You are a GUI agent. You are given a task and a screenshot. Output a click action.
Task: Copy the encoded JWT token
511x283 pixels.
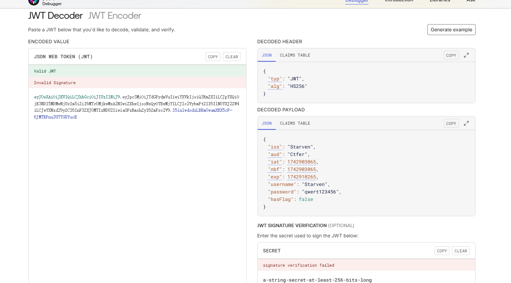coord(213,57)
